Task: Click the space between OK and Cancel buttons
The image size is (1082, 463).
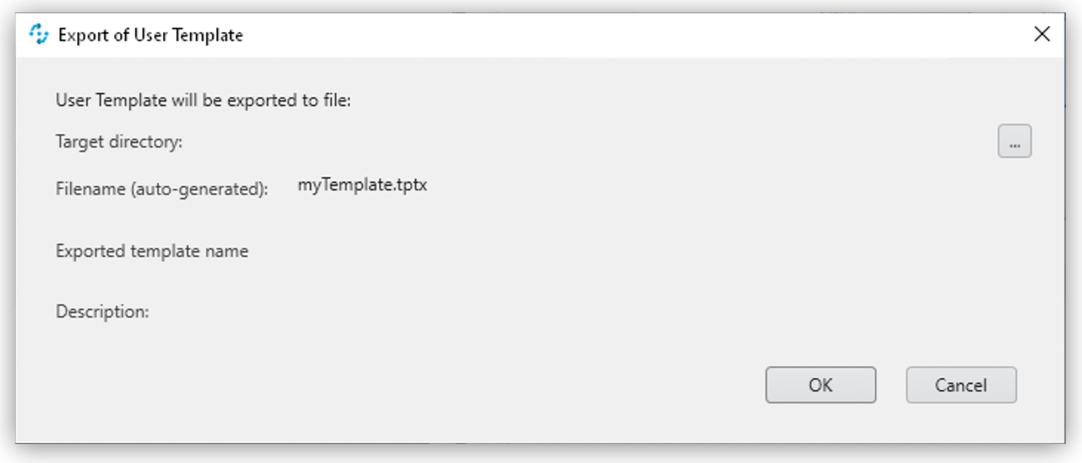Action: [892, 385]
